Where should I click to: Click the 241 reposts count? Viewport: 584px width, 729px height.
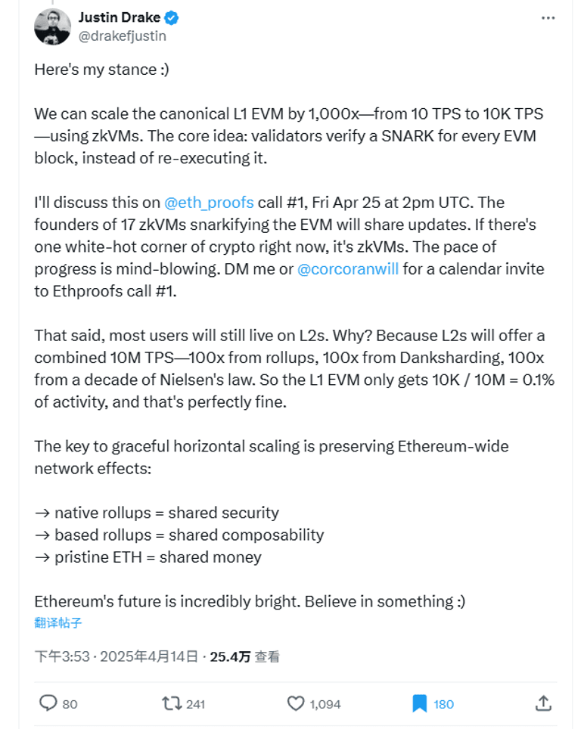[195, 704]
